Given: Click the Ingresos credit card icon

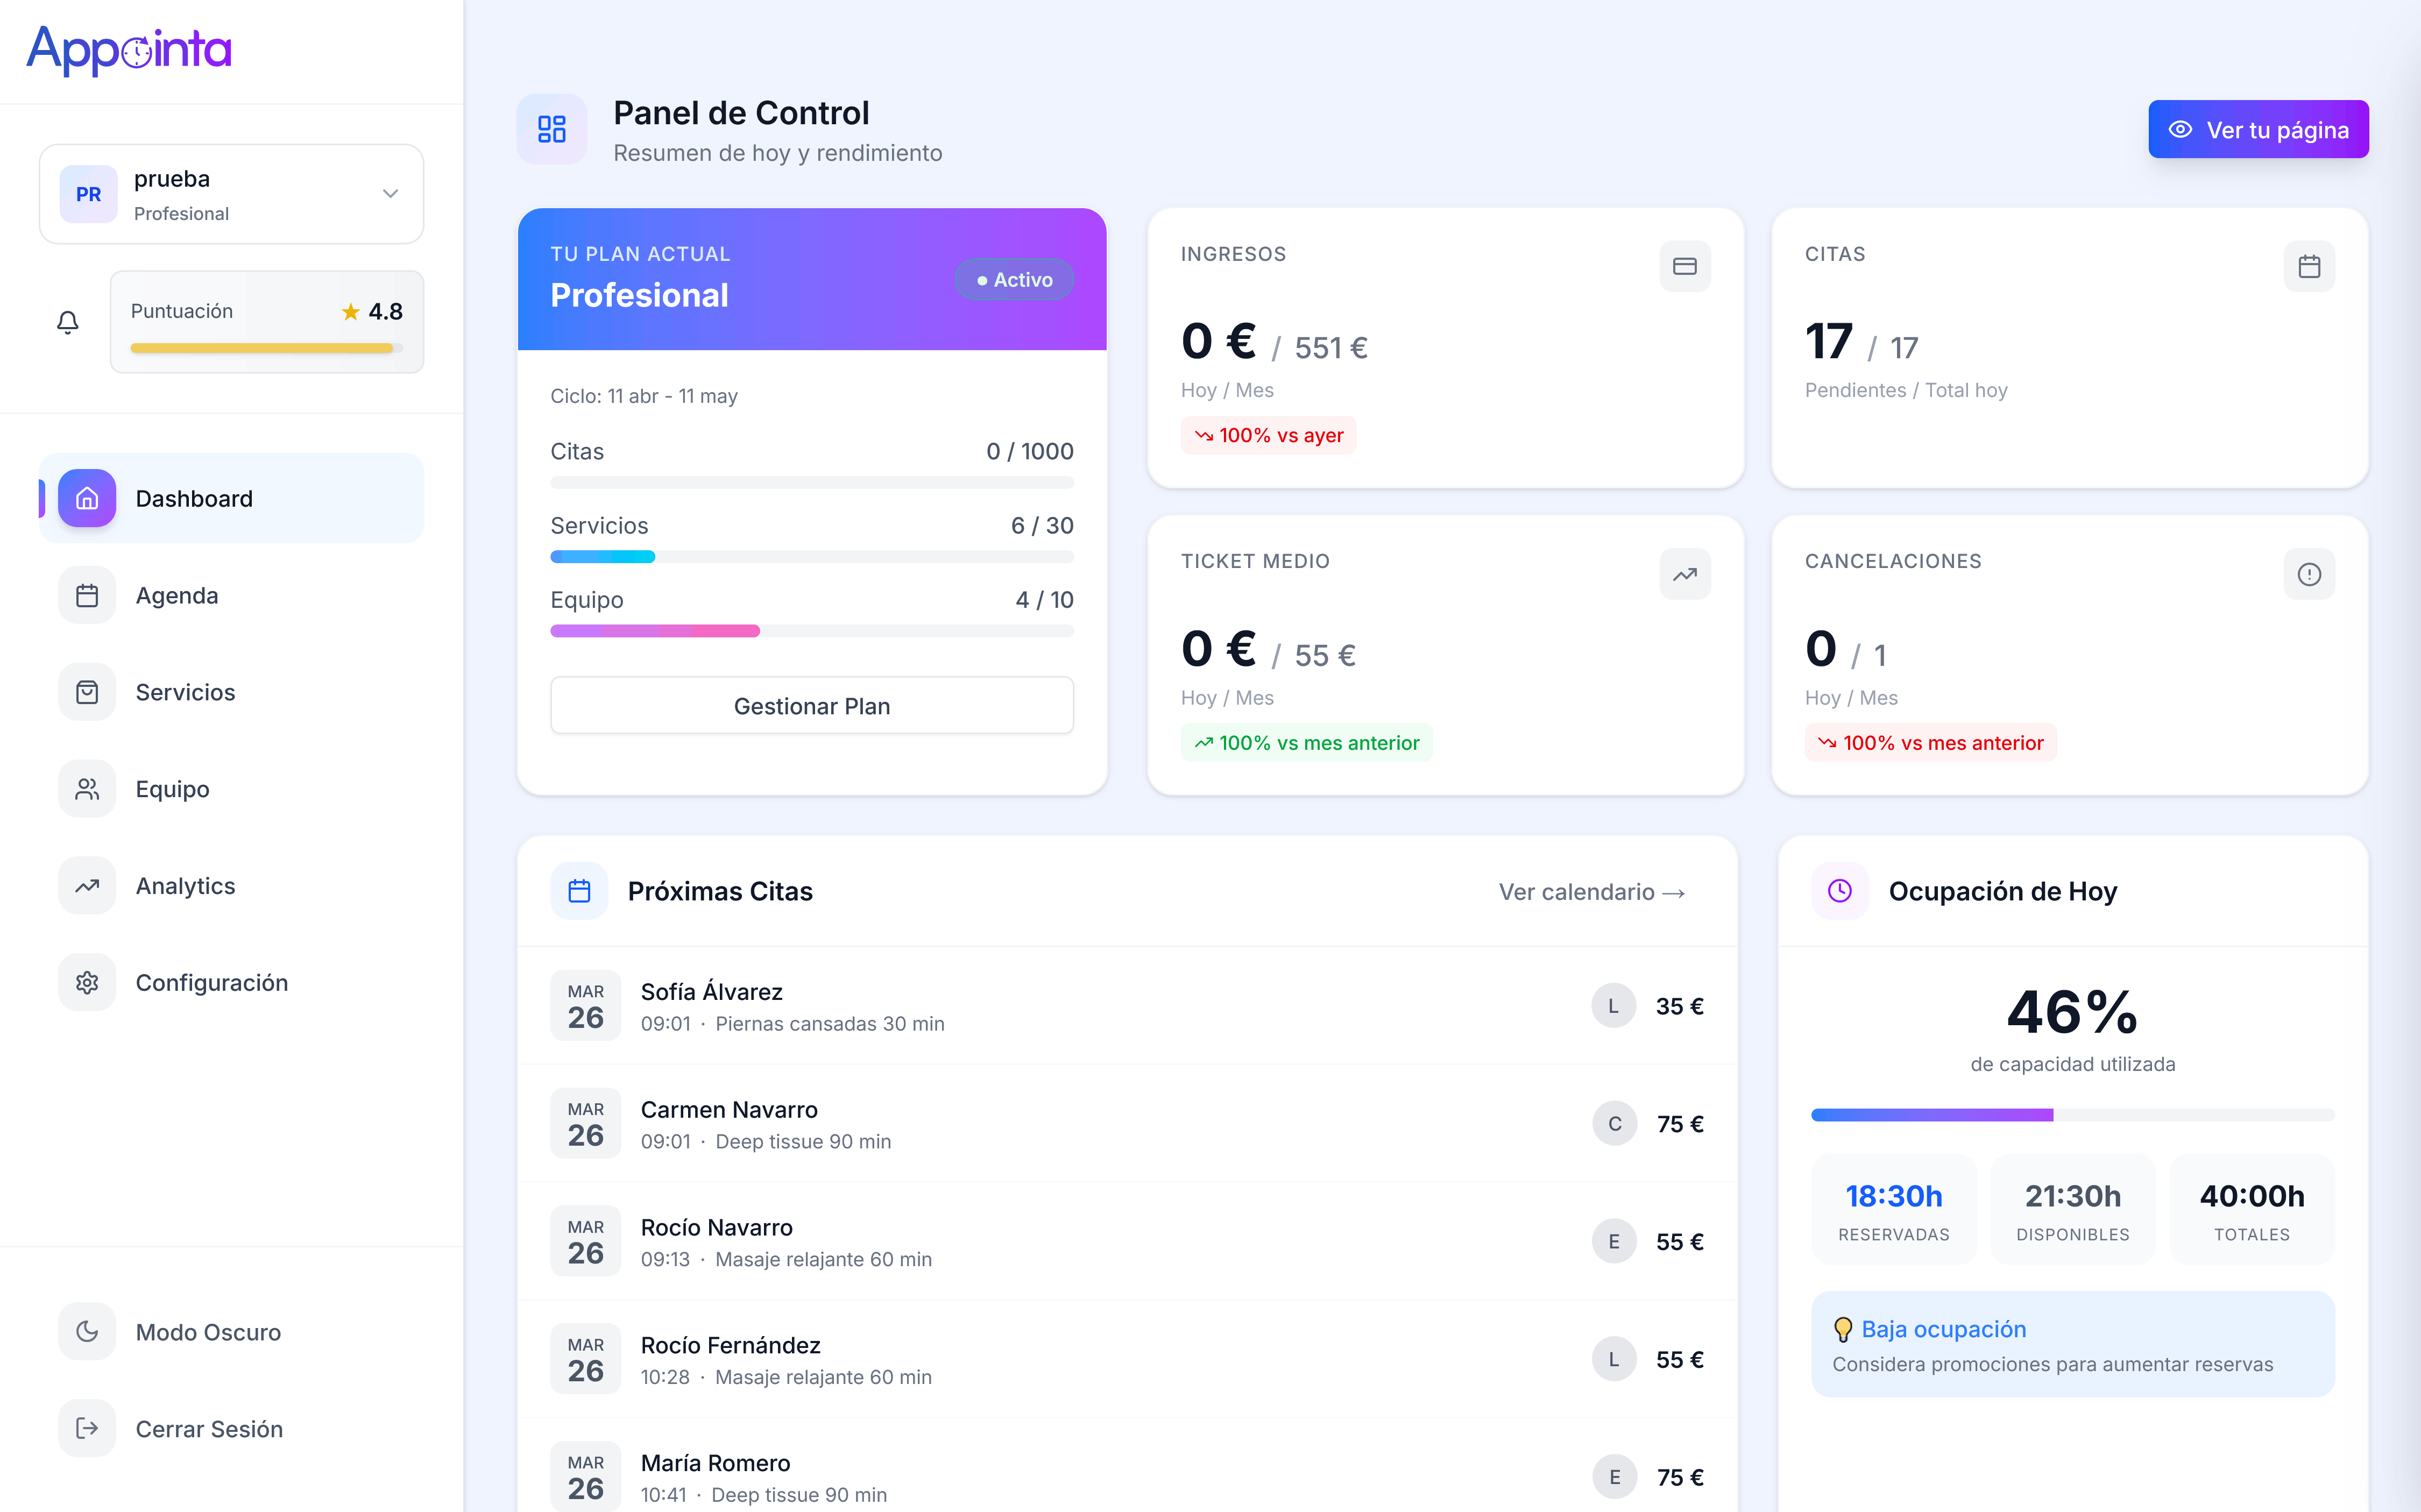Looking at the screenshot, I should pyautogui.click(x=1684, y=266).
